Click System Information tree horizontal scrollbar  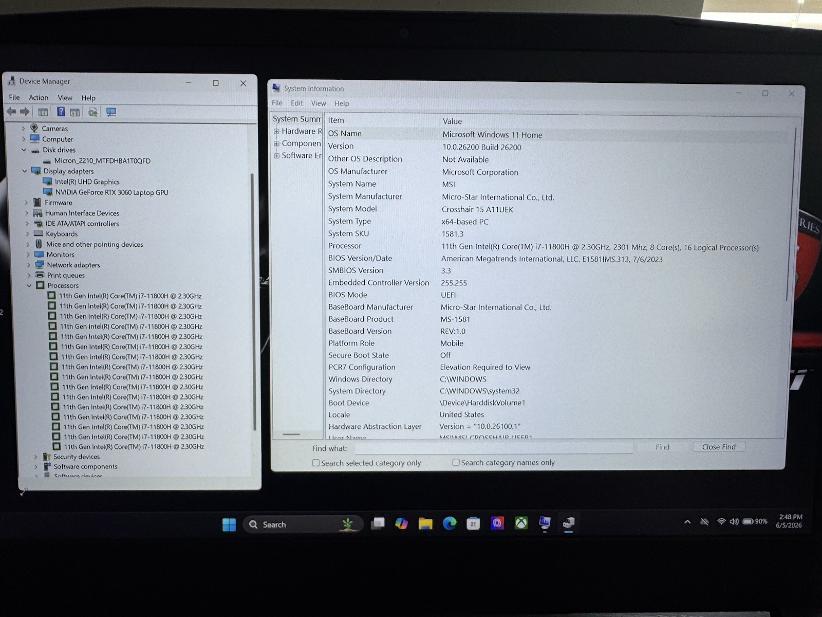(291, 434)
